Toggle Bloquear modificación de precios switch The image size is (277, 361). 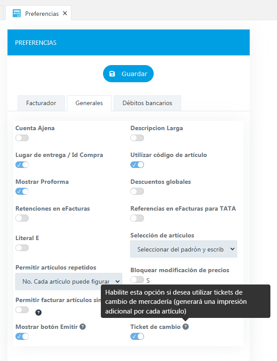tap(137, 280)
